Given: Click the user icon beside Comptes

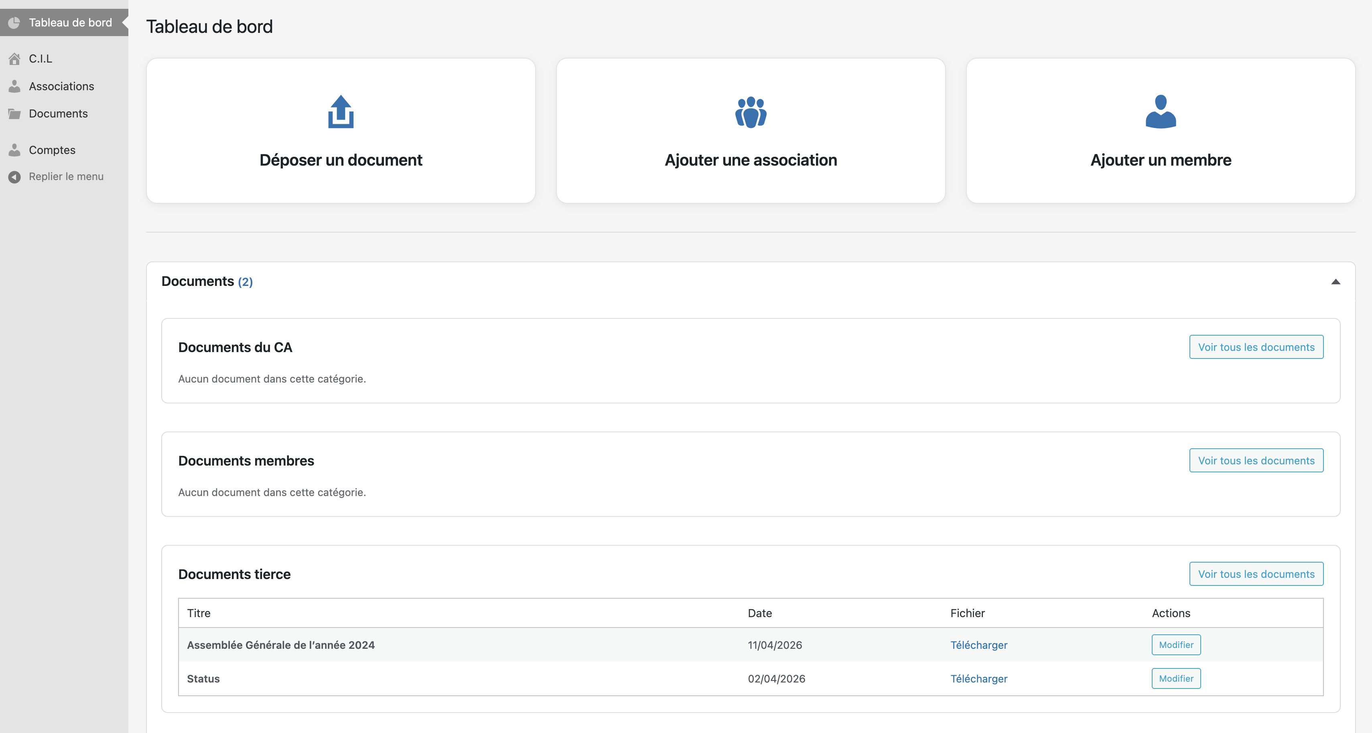Looking at the screenshot, I should tap(14, 150).
